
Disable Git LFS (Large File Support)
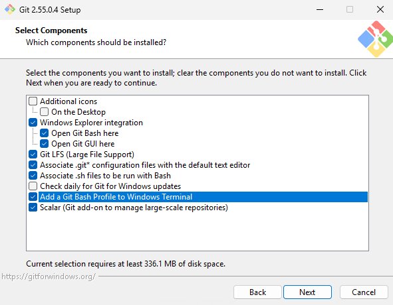coord(33,154)
